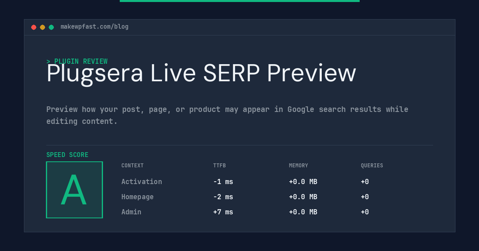479x251 pixels.
Task: Click the Activation queries value '+0'
Action: click(x=365, y=182)
